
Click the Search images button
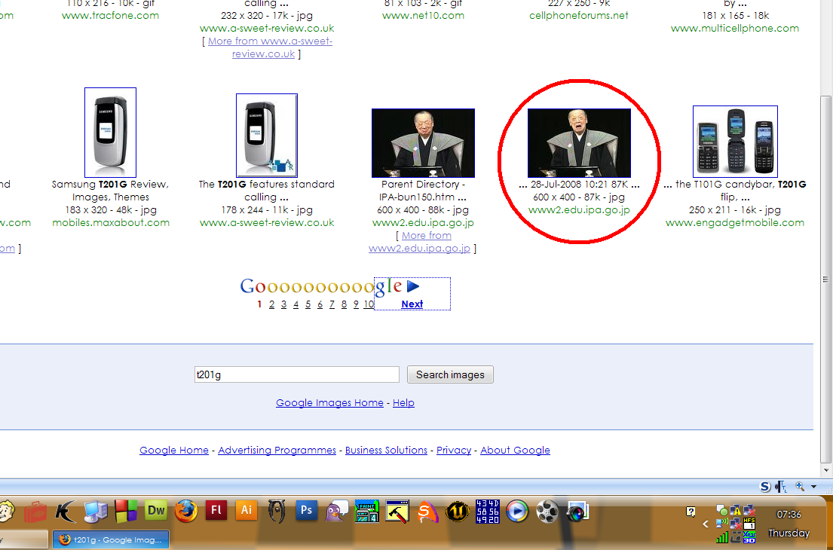tap(450, 374)
